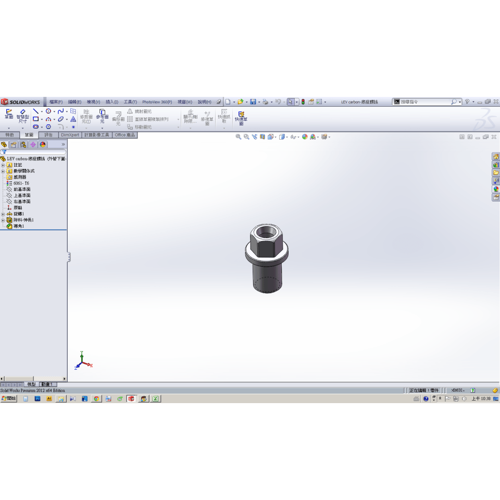Select the 前基準面 front plane
This screenshot has height=500, width=500.
pyautogui.click(x=21, y=190)
